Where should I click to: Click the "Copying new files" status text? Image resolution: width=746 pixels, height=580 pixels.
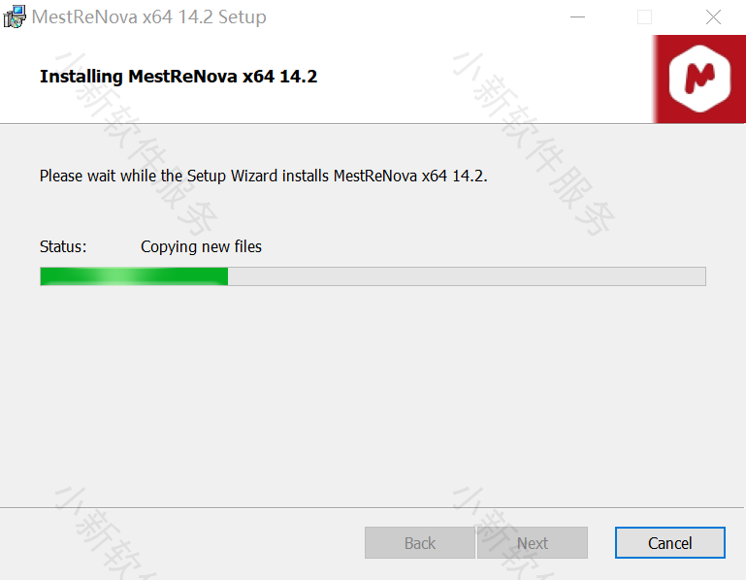point(201,246)
